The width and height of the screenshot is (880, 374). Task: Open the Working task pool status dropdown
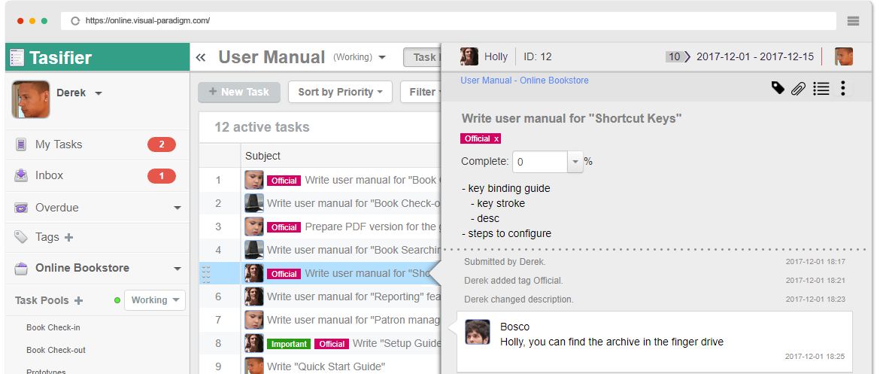[154, 300]
